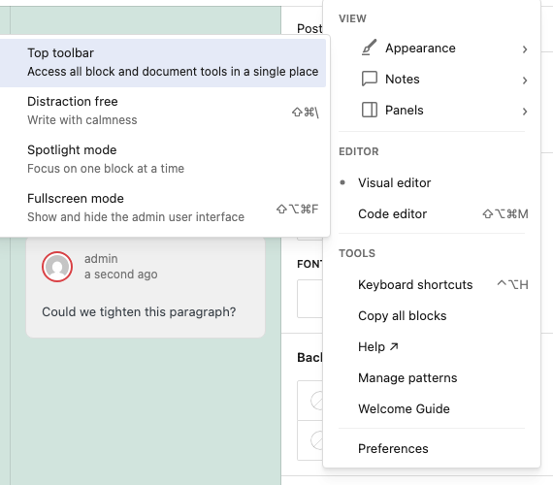
Task: Toggle Distraction free mode
Action: tap(163, 111)
